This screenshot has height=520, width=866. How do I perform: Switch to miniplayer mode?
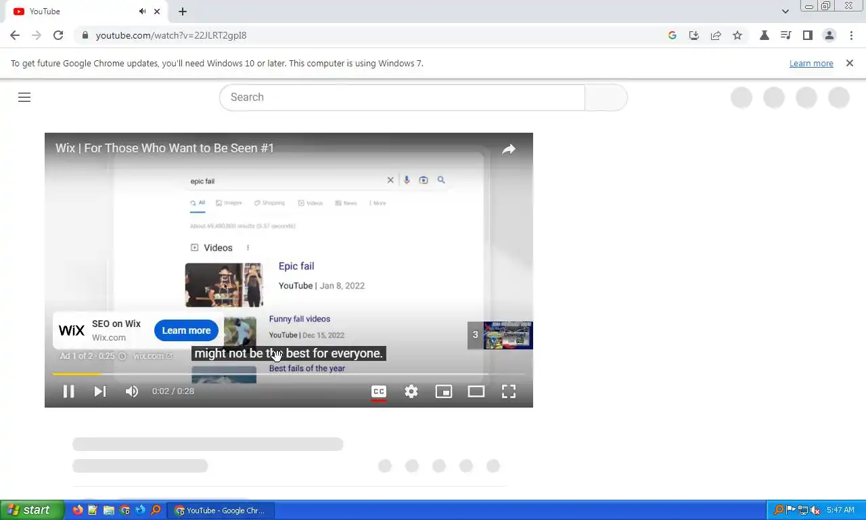click(x=444, y=391)
